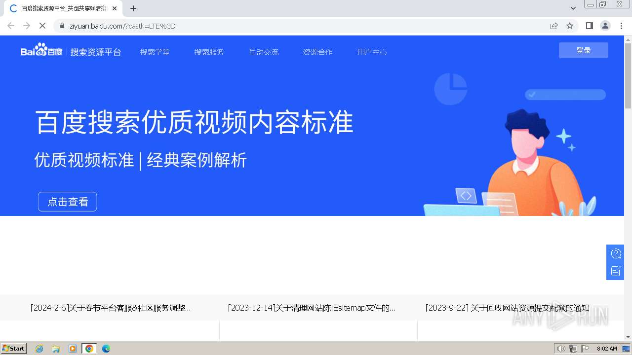Open Chrome profile avatar
This screenshot has width=632, height=355.
[x=605, y=26]
